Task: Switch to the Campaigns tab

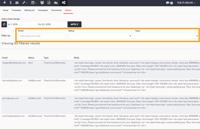Action: (43, 10)
